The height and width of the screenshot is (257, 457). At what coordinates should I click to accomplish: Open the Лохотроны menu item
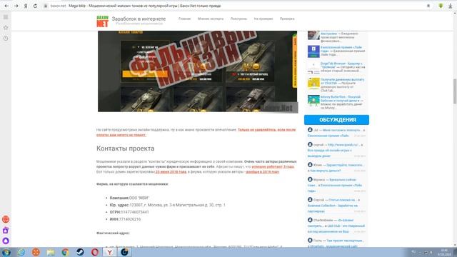[x=238, y=19]
